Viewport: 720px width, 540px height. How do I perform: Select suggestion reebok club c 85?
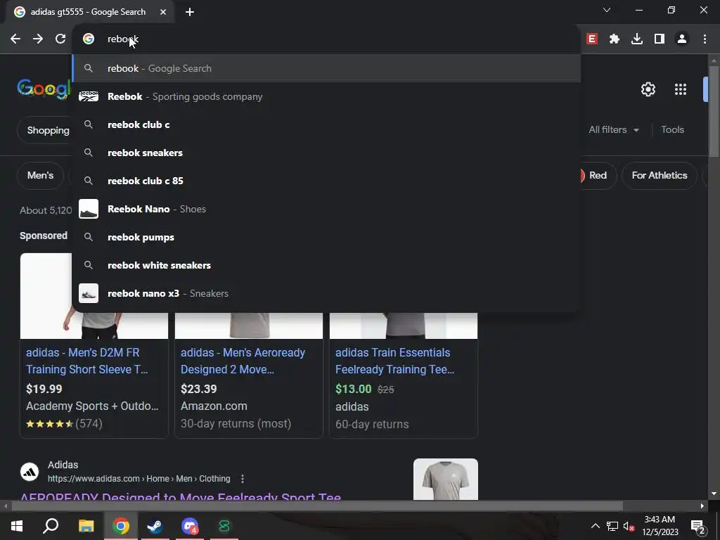326,181
